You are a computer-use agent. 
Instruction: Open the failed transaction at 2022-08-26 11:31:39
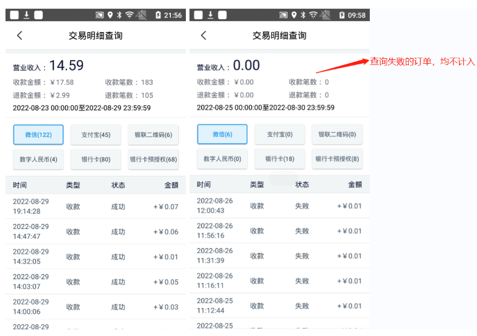point(279,256)
